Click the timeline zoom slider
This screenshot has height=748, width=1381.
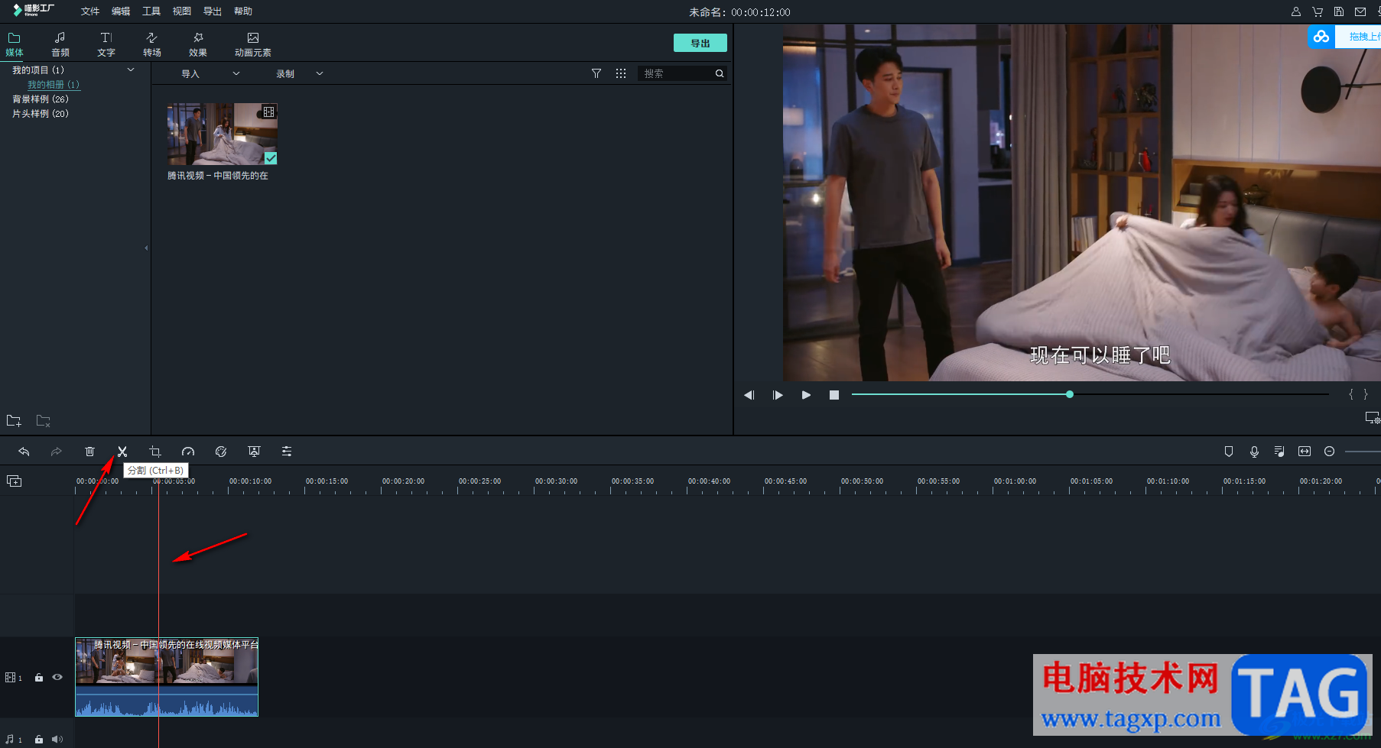point(1363,452)
